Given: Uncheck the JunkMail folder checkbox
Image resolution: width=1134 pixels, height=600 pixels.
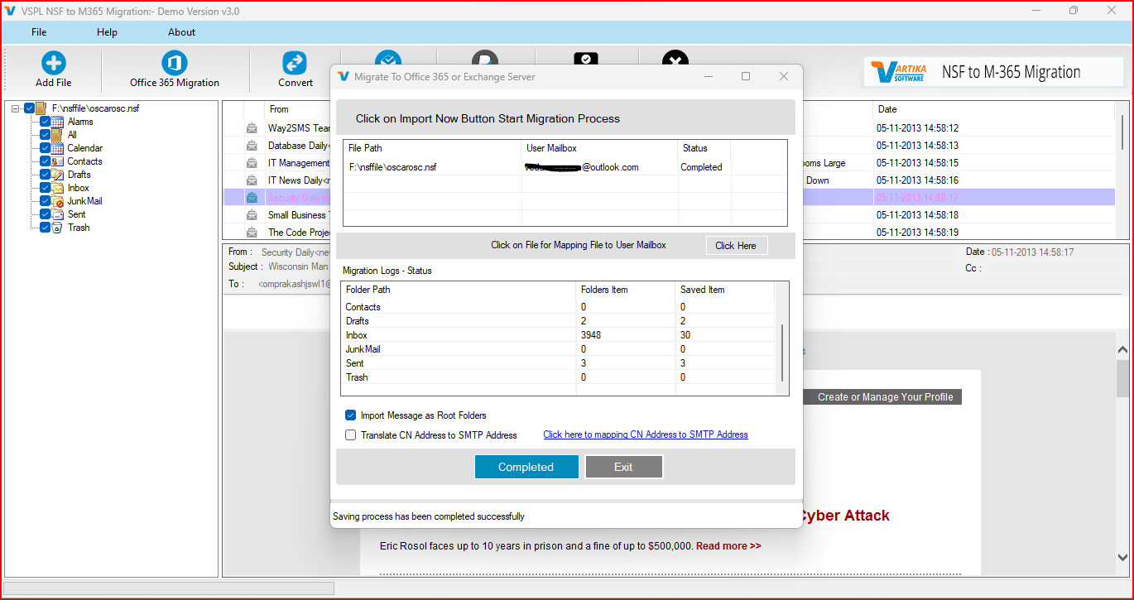Looking at the screenshot, I should tap(46, 201).
